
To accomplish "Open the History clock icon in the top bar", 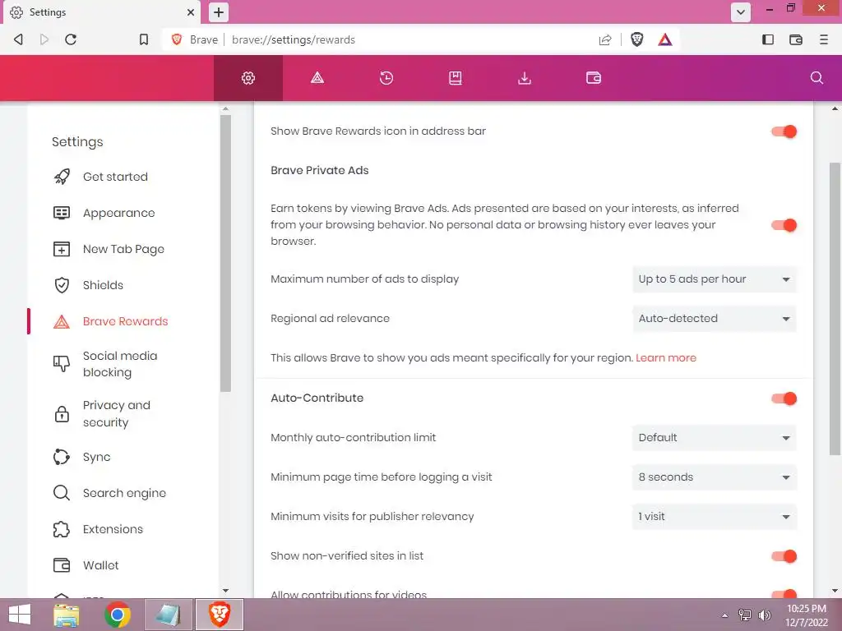I will tap(386, 78).
